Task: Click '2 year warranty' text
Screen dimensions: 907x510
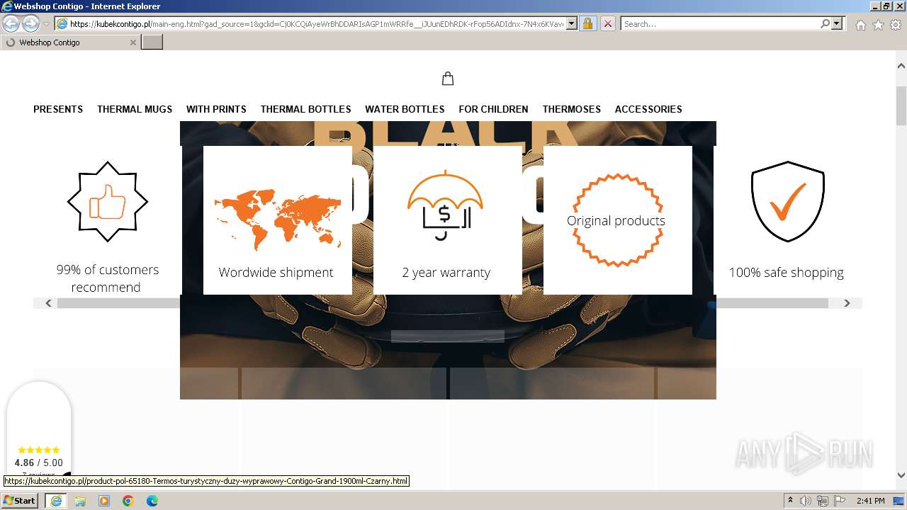Action: tap(446, 272)
